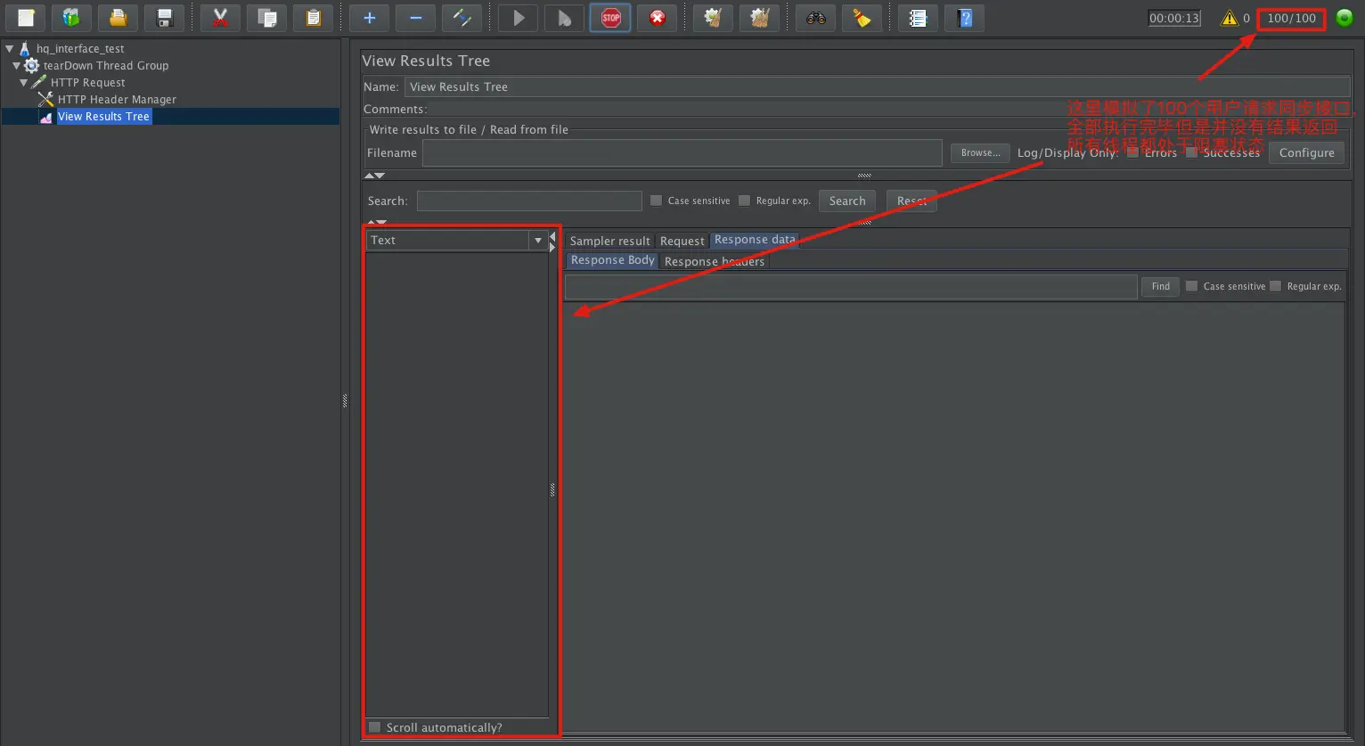Clear current results with broom icon
This screenshot has height=746, width=1365.
(x=713, y=17)
